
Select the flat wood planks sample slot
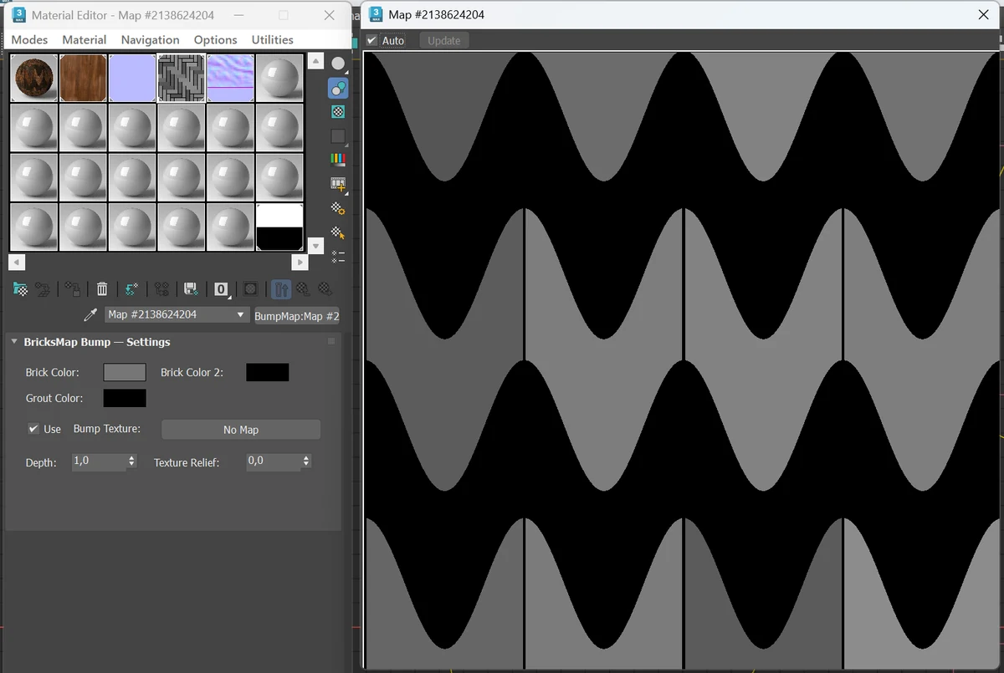[x=84, y=79]
